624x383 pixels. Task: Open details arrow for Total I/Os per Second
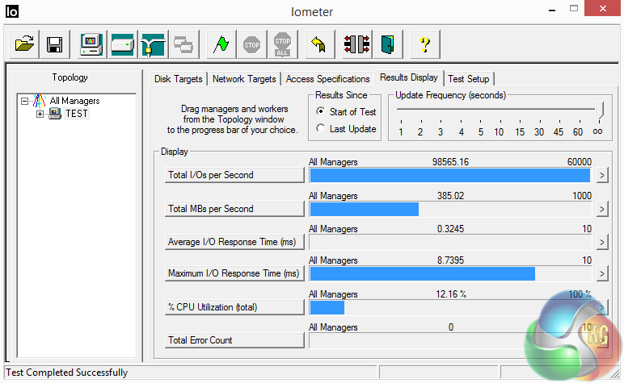(x=602, y=175)
